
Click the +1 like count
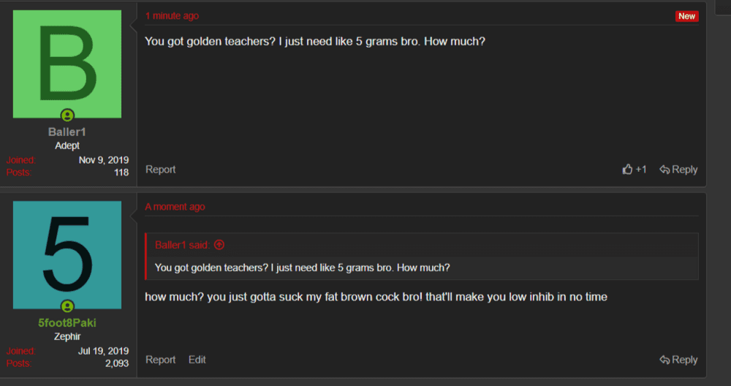click(x=641, y=170)
